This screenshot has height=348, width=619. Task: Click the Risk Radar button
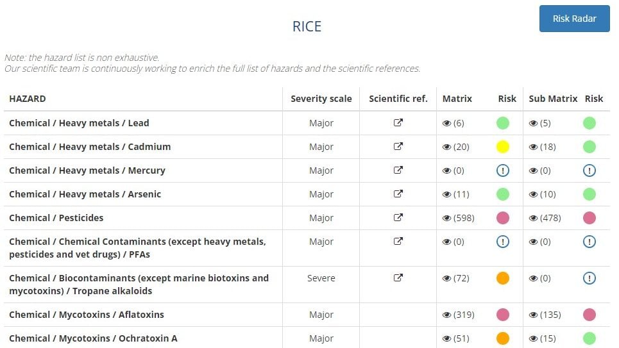pos(574,19)
